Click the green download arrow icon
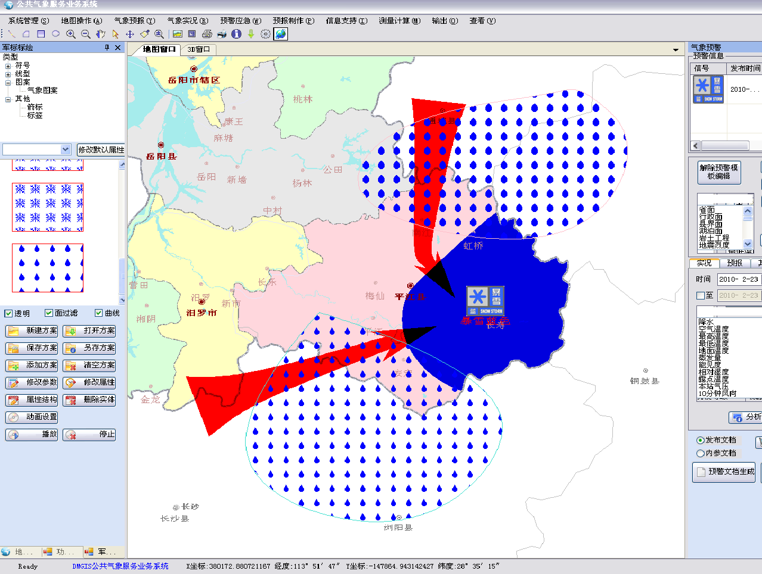Screen dimensions: 762x574 point(251,34)
